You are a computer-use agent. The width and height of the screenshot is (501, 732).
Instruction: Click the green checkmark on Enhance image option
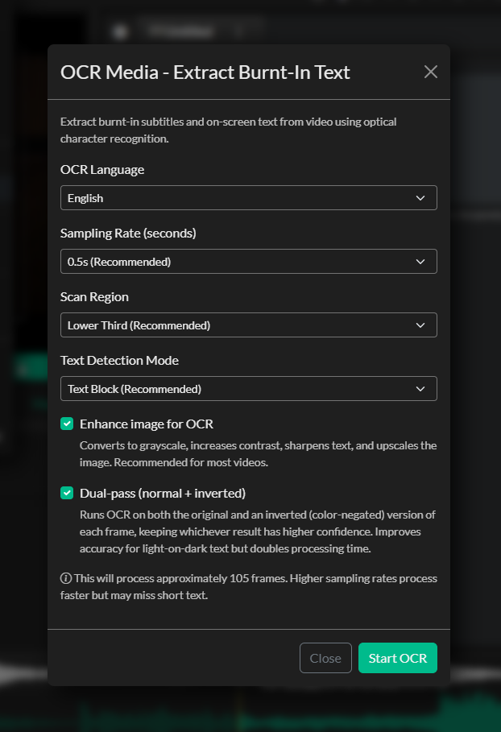pyautogui.click(x=66, y=424)
